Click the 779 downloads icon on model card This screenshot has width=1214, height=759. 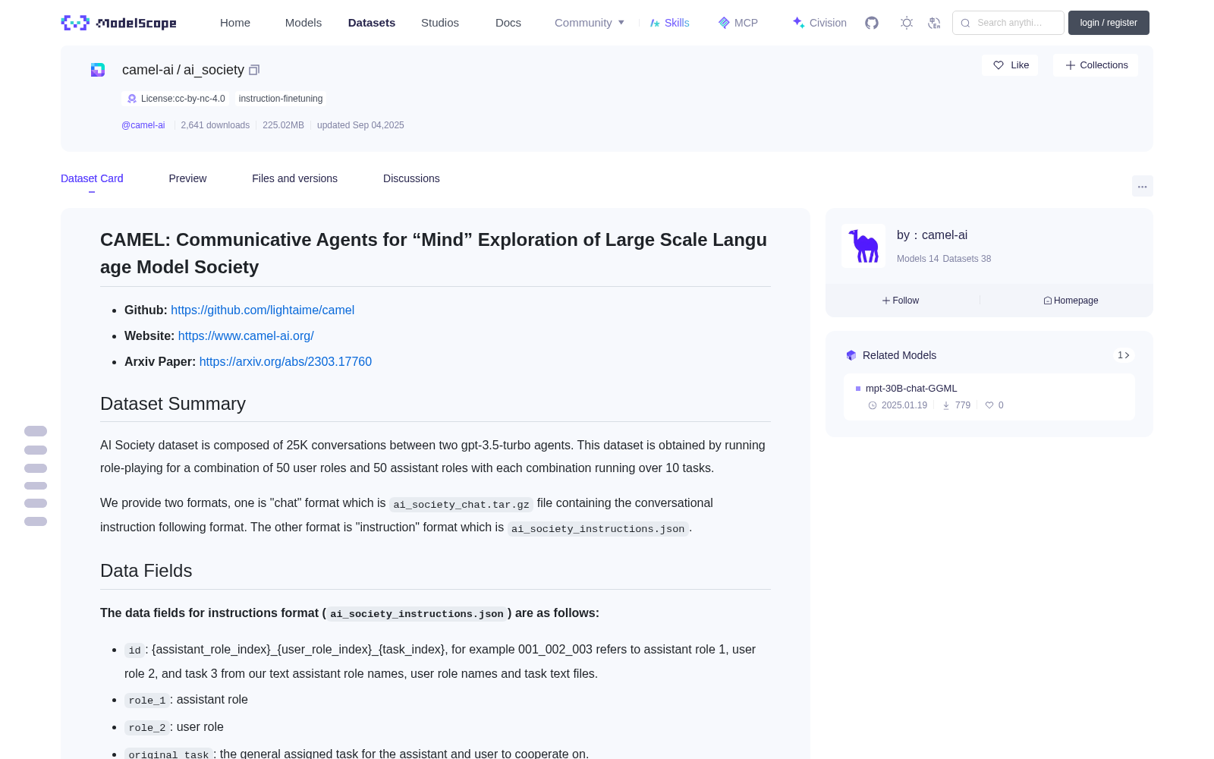pyautogui.click(x=946, y=405)
